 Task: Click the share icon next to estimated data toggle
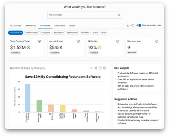click(x=132, y=25)
